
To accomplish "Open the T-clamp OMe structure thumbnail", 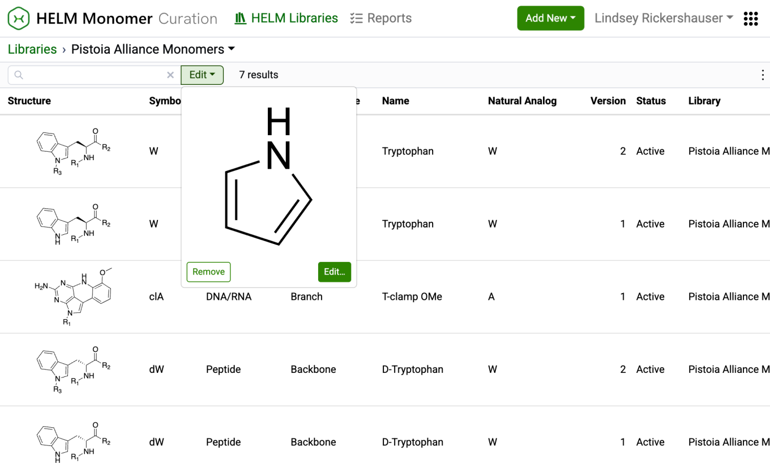I will pyautogui.click(x=74, y=297).
